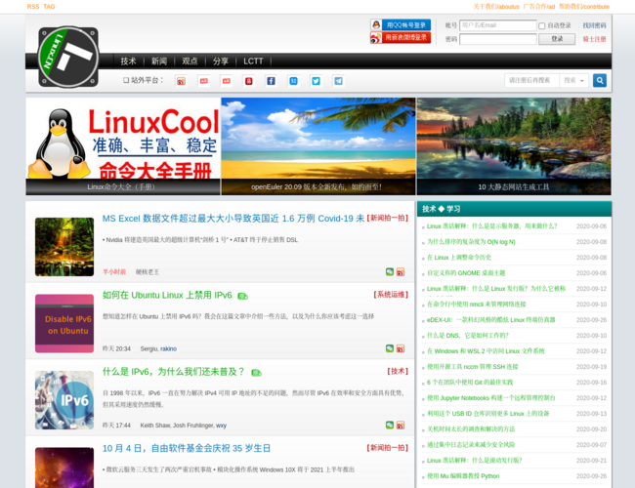Click the search text box beside the magnifier
635x488 pixels.
[532, 81]
